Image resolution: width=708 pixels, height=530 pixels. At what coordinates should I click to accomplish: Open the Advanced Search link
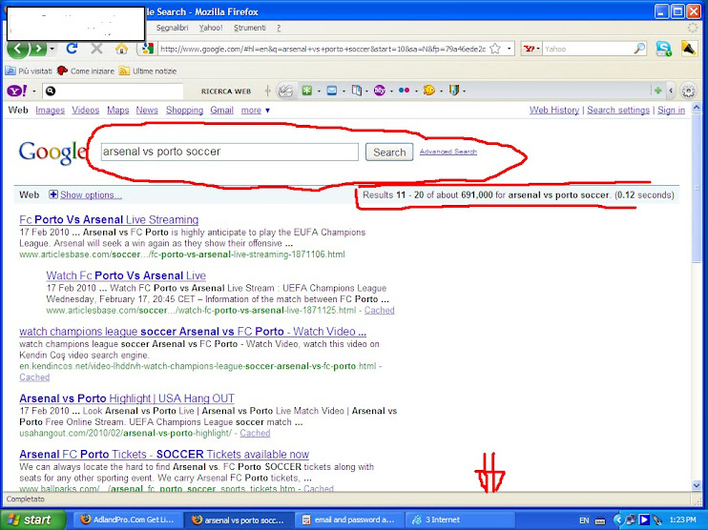(448, 152)
